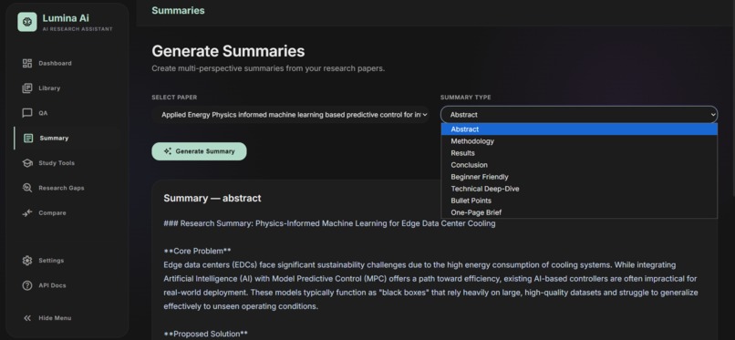Click the API Docs question mark icon
Viewport: 735px width, 340px height.
point(27,285)
